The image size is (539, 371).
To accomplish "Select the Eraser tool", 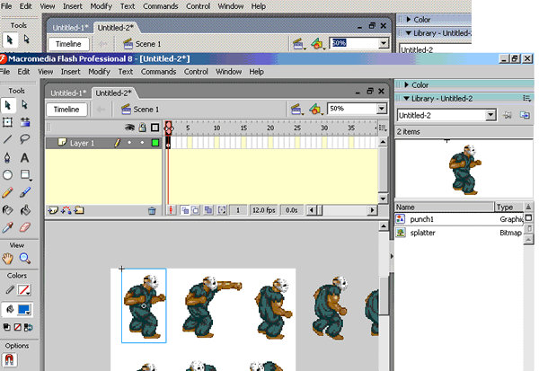I will [25, 227].
